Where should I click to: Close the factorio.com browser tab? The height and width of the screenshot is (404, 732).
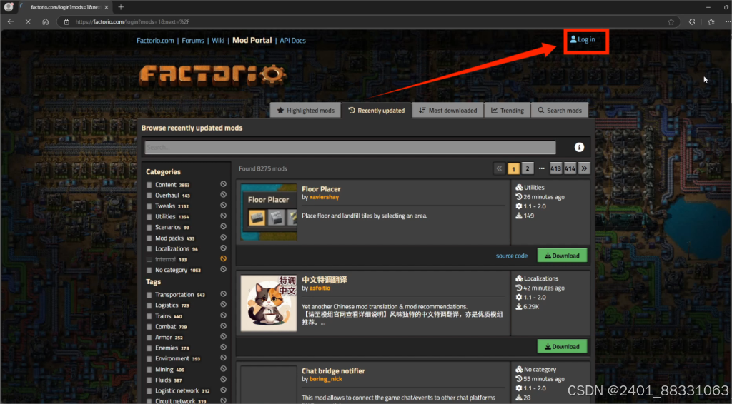(x=107, y=7)
